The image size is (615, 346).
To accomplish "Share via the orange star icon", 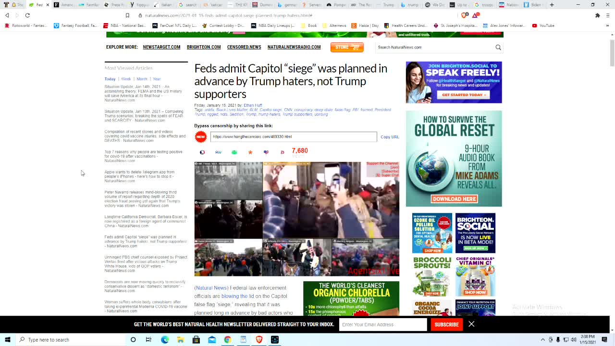I will point(250,152).
